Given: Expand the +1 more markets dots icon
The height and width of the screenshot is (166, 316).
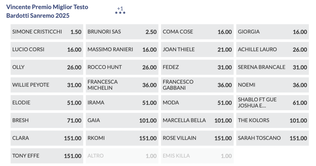Looking at the screenshot, I should tap(120, 12).
